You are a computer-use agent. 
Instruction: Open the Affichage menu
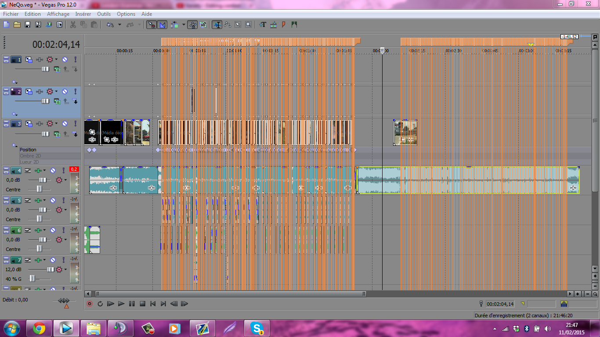(x=58, y=14)
